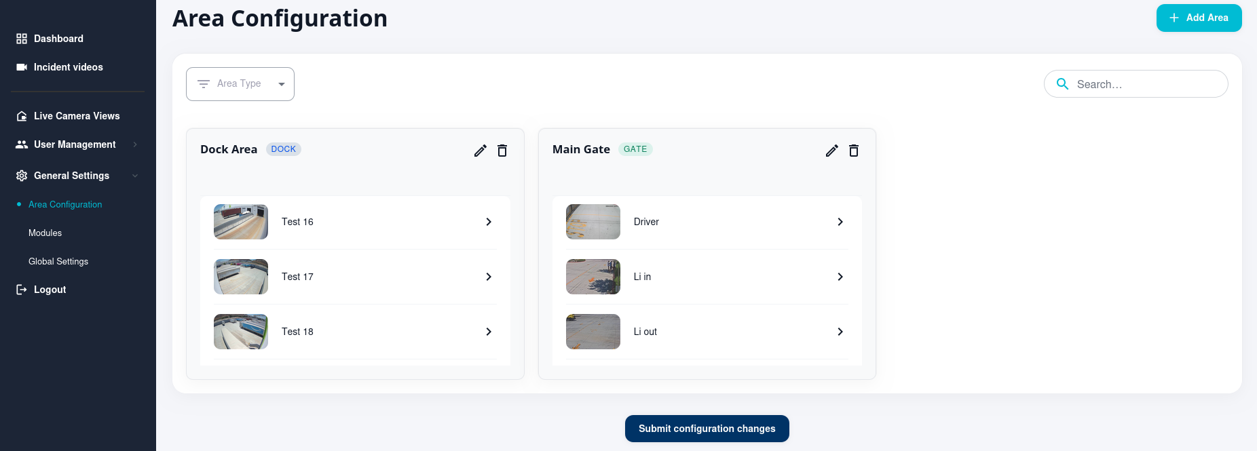Click the Area Configuration page heading
The height and width of the screenshot is (451, 1257).
(x=280, y=18)
